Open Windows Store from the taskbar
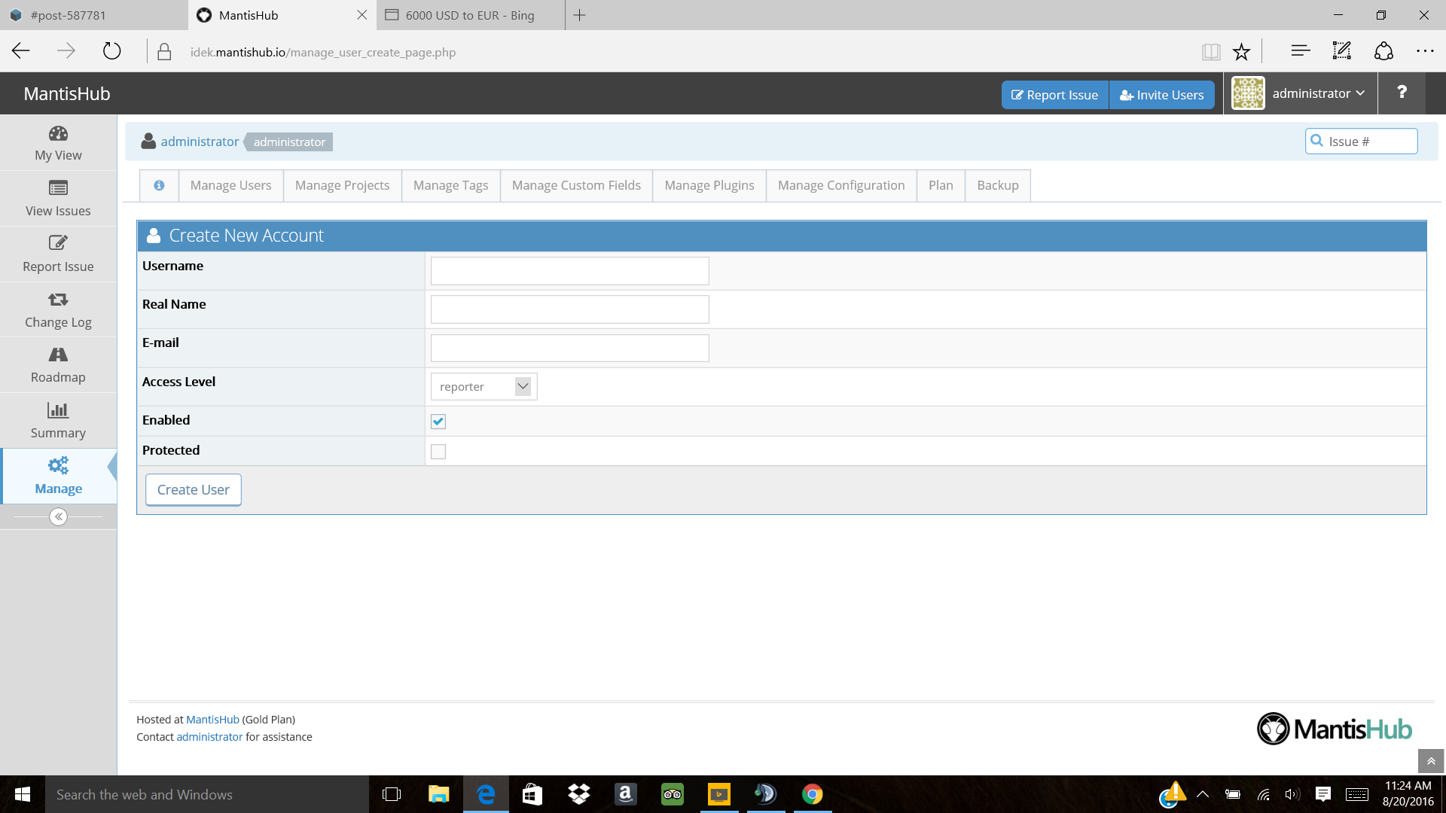Screen dimensions: 1446x813 532,794
